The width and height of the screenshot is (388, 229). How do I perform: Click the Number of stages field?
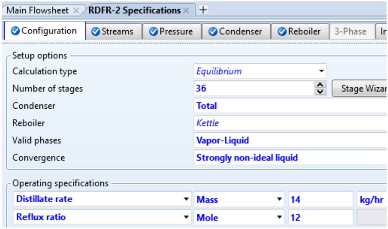tap(253, 88)
